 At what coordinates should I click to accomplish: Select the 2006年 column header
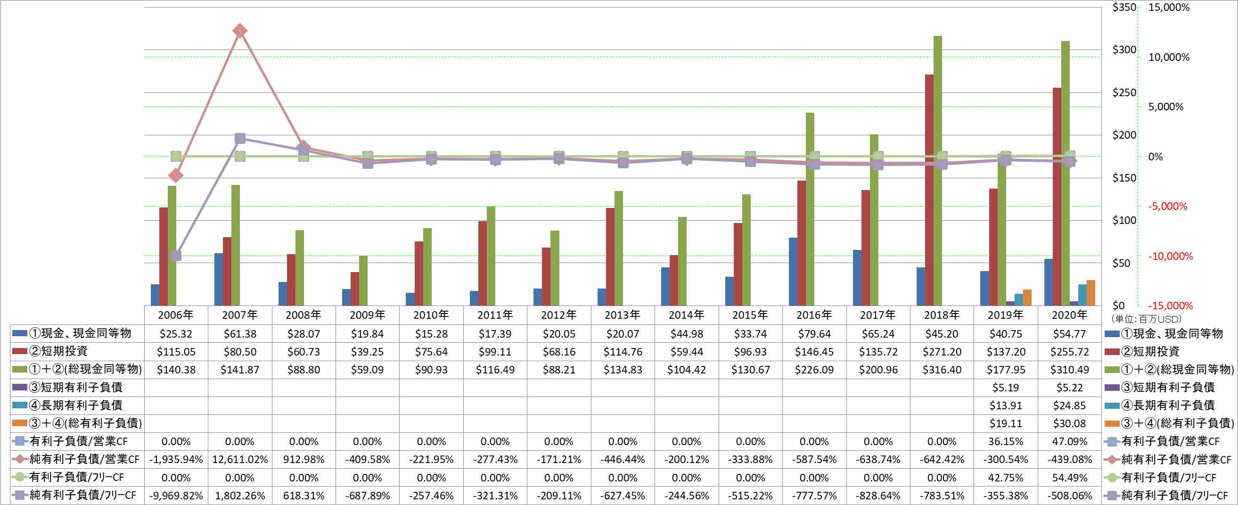coord(176,315)
